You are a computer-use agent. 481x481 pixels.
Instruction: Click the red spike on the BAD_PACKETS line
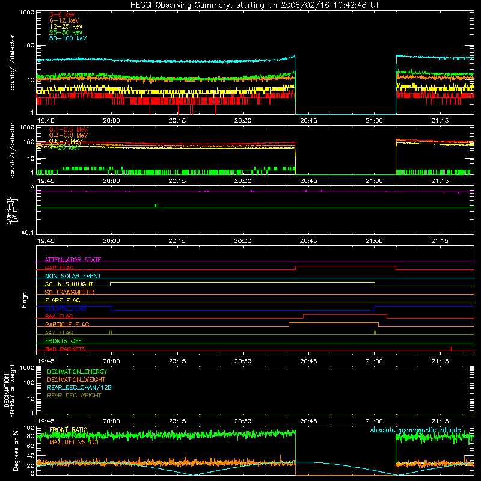click(452, 349)
